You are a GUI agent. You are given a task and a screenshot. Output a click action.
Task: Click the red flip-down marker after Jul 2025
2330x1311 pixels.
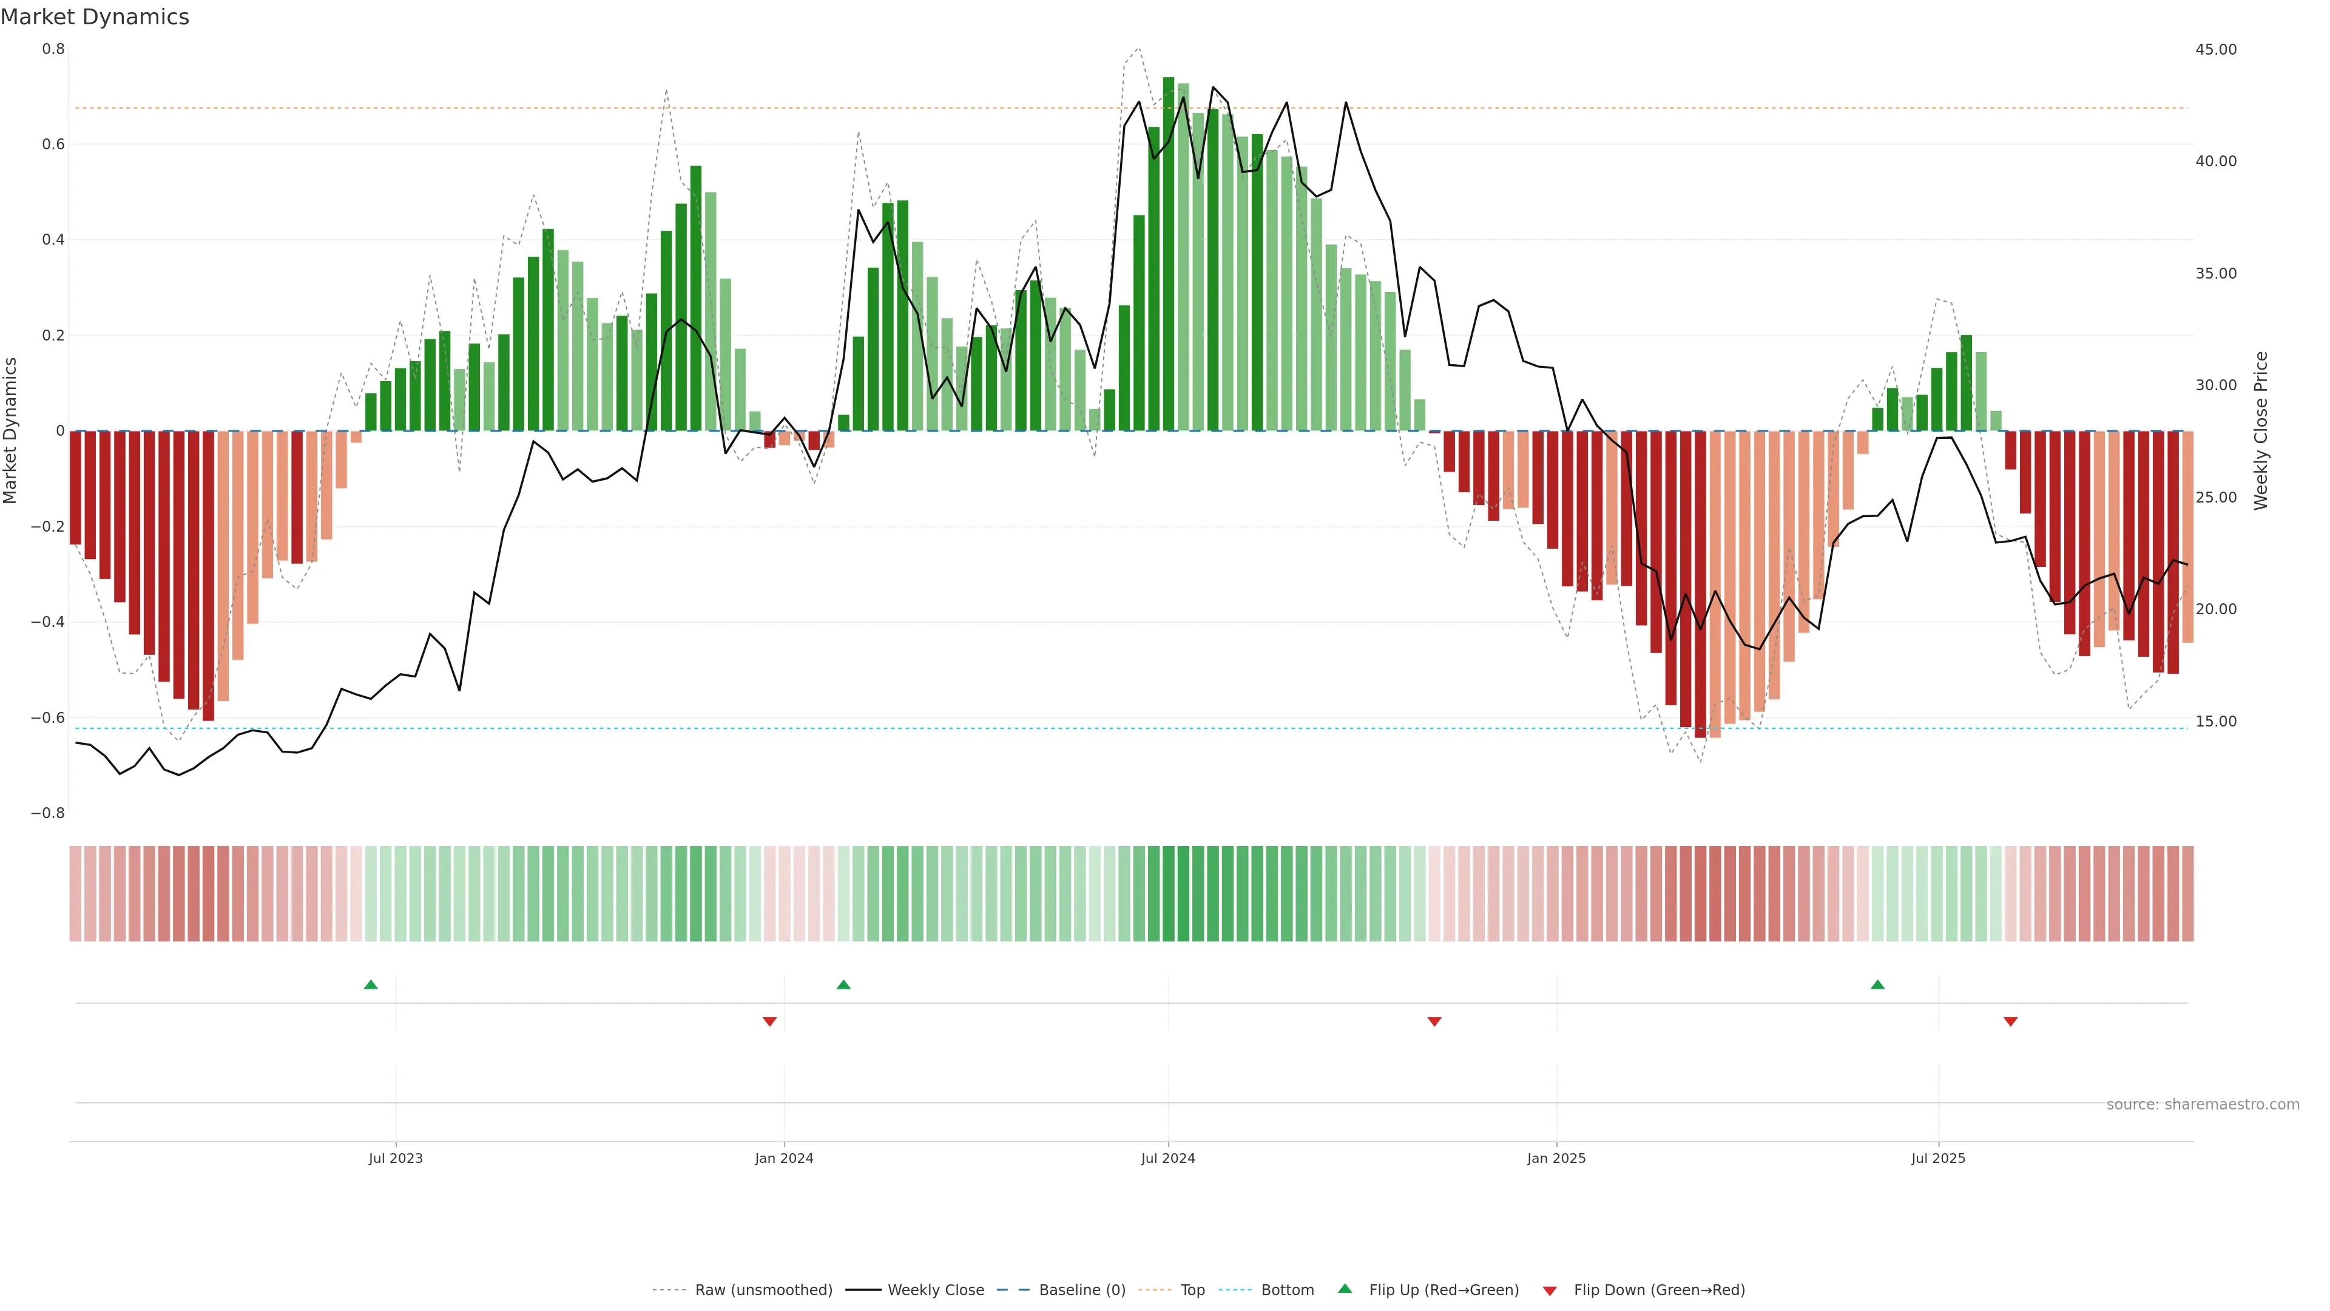2011,1021
